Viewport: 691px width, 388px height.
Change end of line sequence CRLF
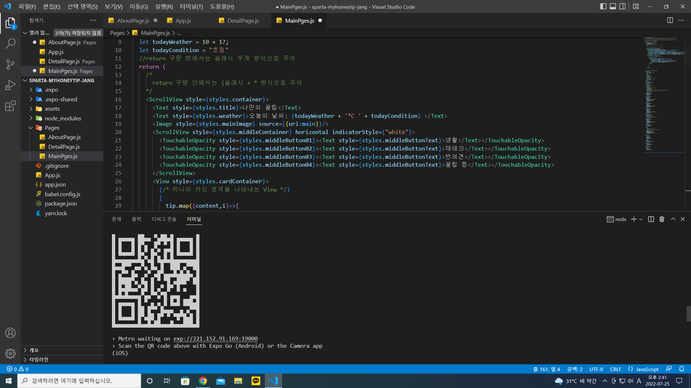615,369
